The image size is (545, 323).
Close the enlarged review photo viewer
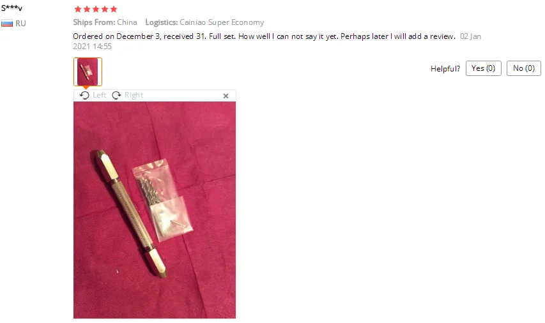[x=226, y=96]
